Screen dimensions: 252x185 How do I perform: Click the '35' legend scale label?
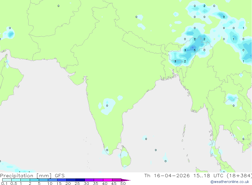coord(96,183)
